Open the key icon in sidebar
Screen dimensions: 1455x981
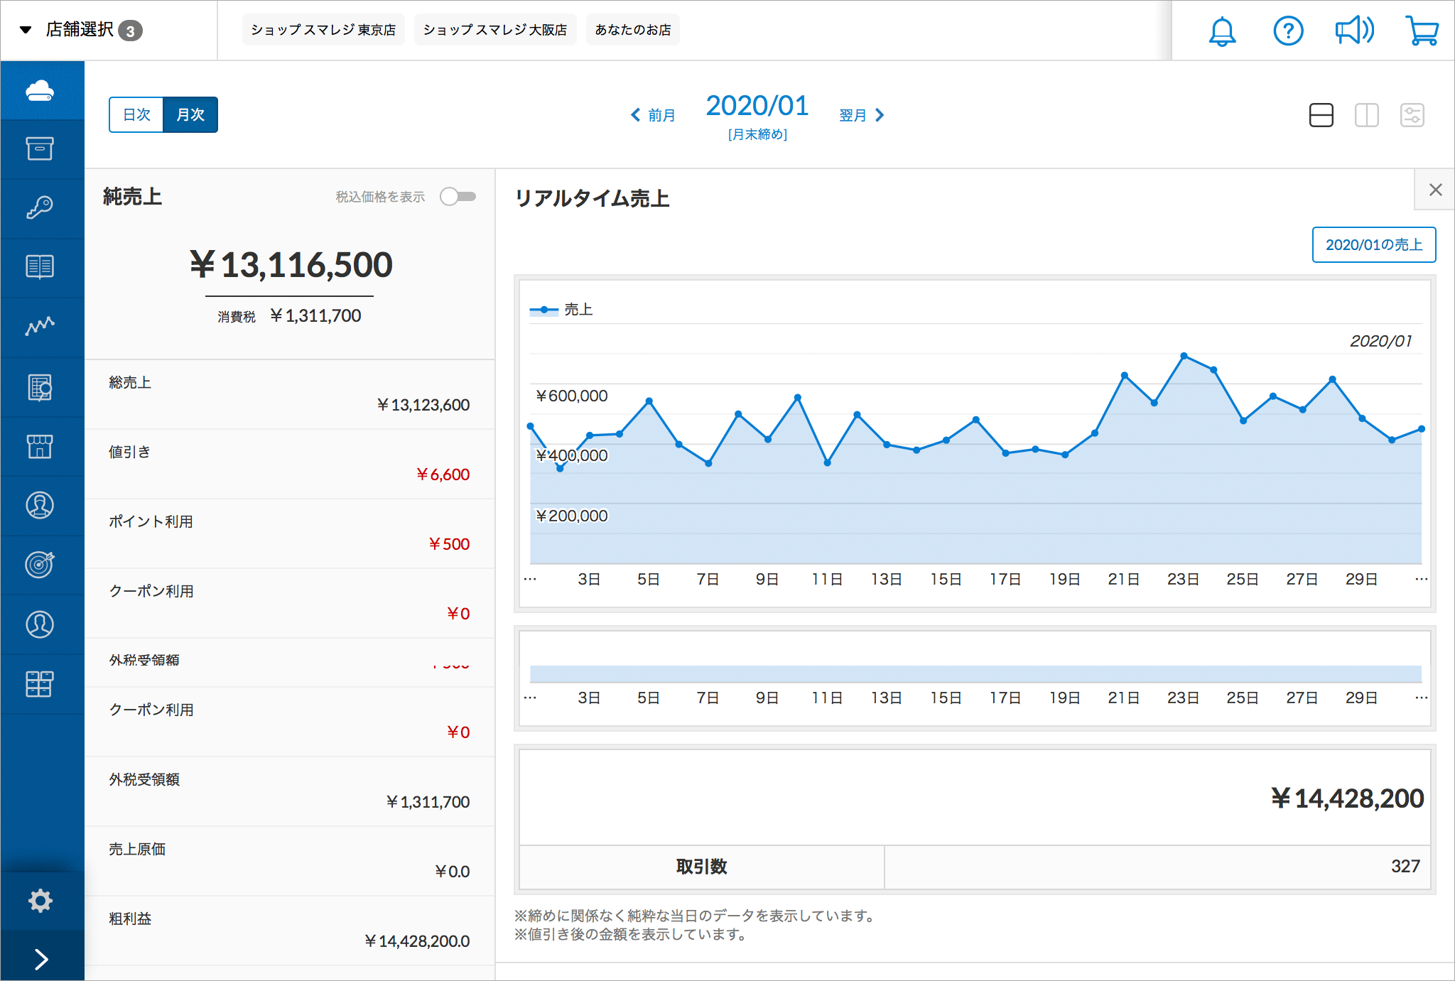point(40,207)
